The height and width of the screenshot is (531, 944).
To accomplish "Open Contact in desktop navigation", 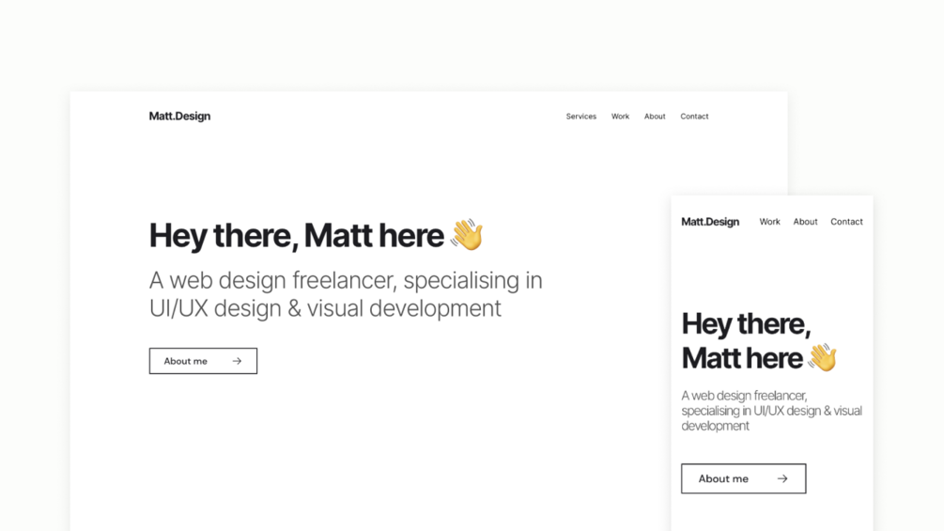I will tap(694, 117).
